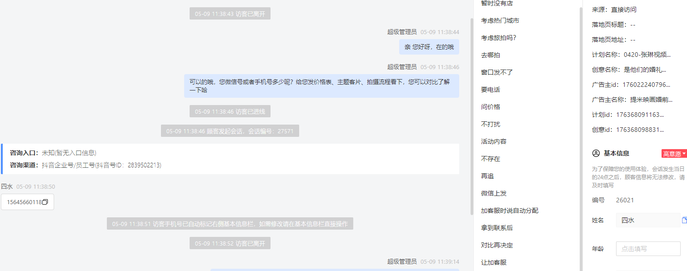Viewport: 687px width, 271px height.
Task: Click the 11:38:43 访客已离开 system notice
Action: (230, 14)
